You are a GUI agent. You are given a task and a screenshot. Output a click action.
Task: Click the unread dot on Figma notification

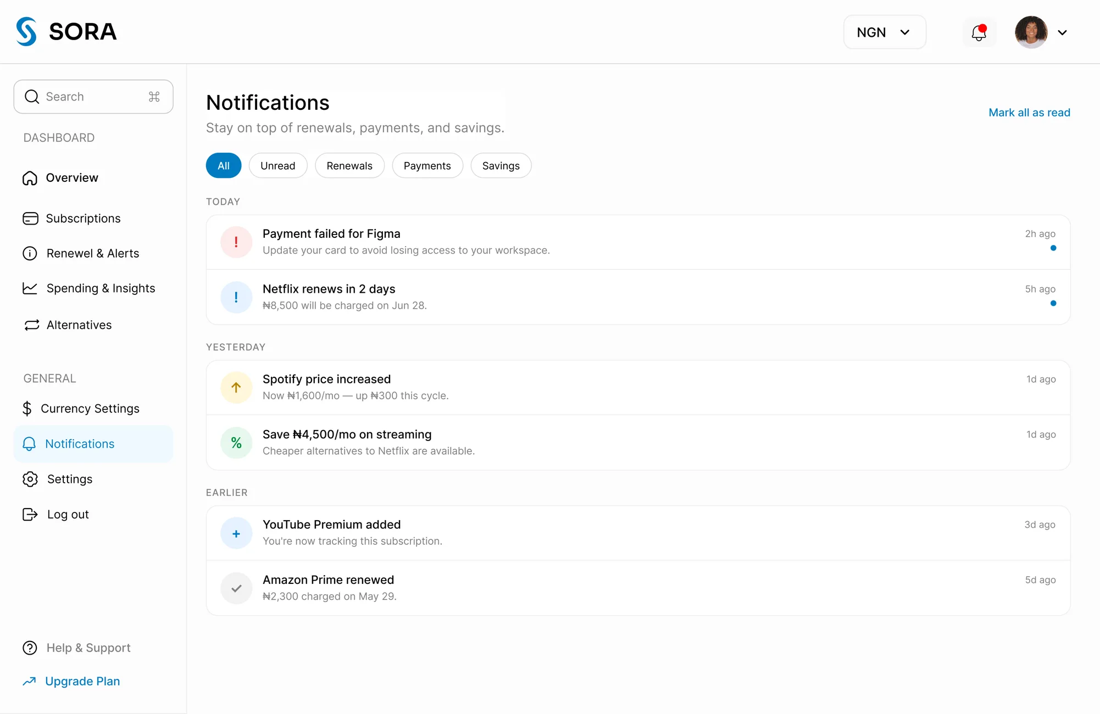coord(1053,248)
